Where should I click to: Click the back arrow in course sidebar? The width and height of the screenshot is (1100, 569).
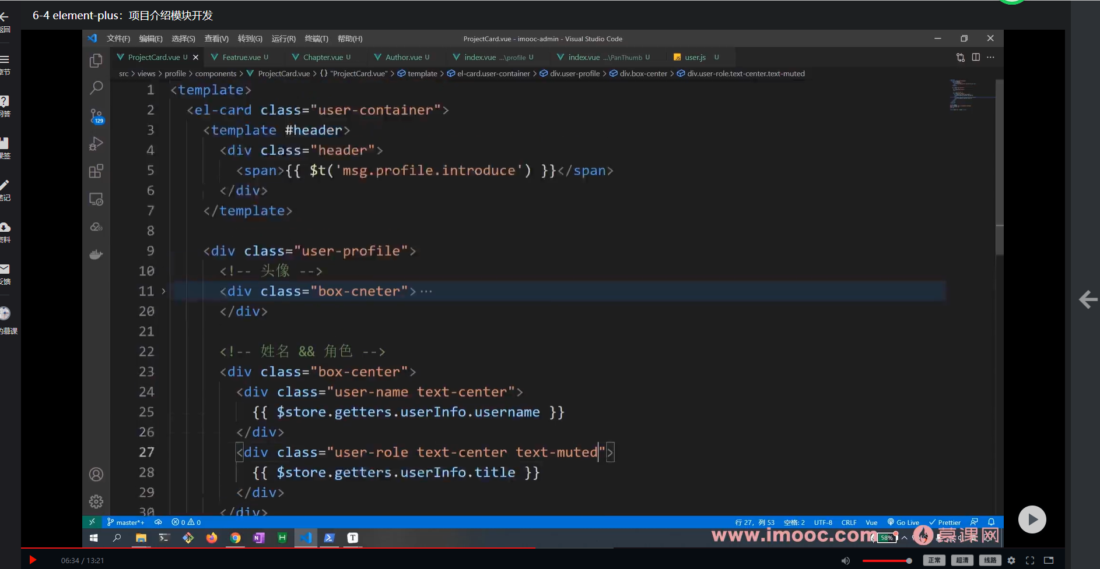[5, 17]
